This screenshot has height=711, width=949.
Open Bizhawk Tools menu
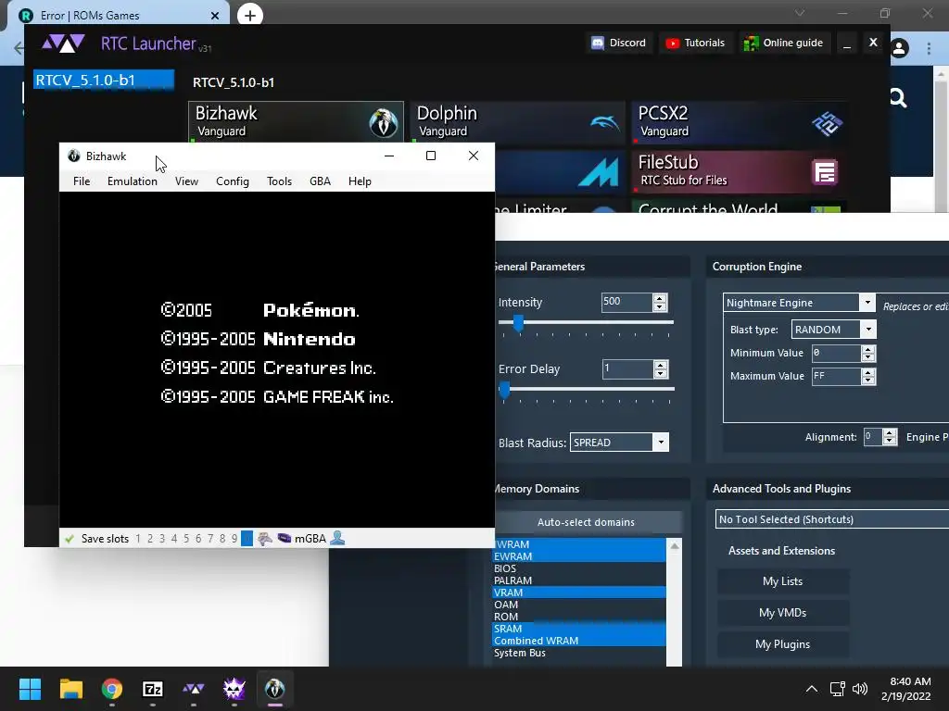pyautogui.click(x=279, y=181)
